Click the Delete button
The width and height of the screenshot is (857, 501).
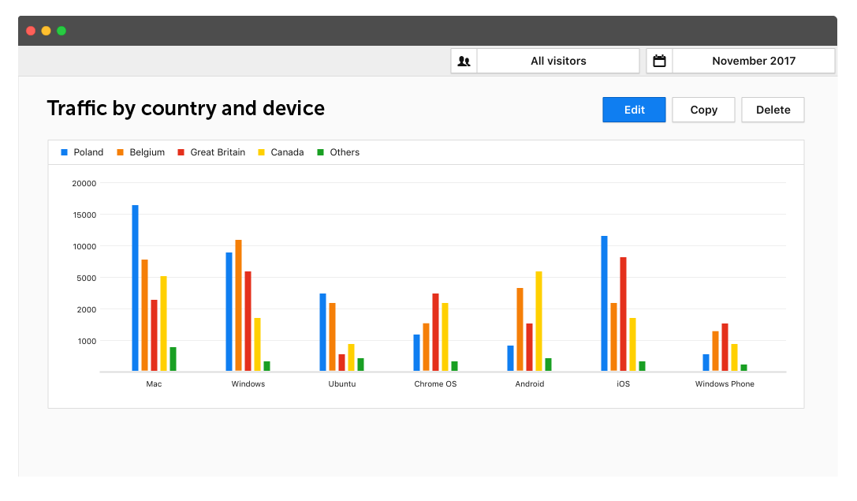(773, 110)
